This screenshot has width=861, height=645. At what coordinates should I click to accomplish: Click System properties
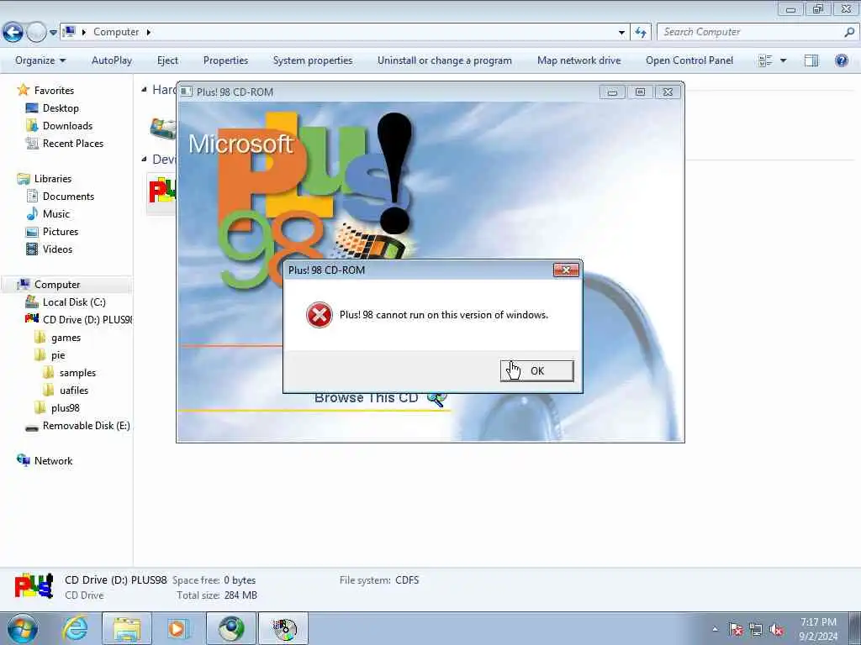pyautogui.click(x=313, y=60)
